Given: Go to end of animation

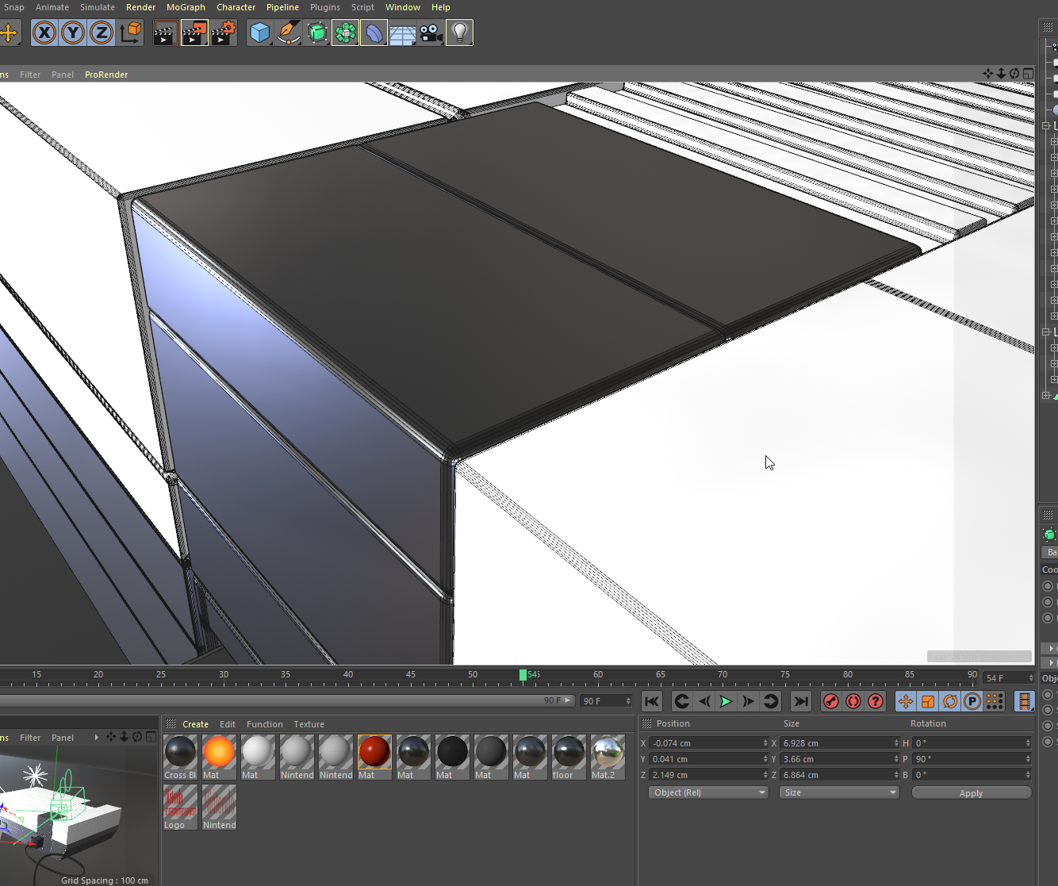Looking at the screenshot, I should [801, 701].
